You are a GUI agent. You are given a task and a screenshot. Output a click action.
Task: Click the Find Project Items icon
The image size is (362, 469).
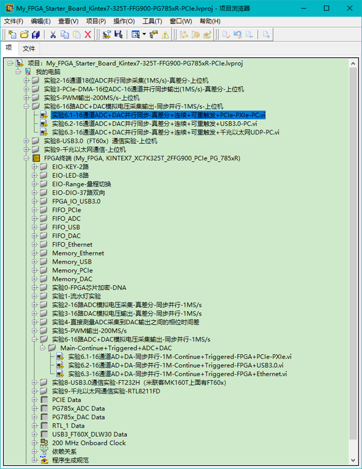(x=154, y=34)
